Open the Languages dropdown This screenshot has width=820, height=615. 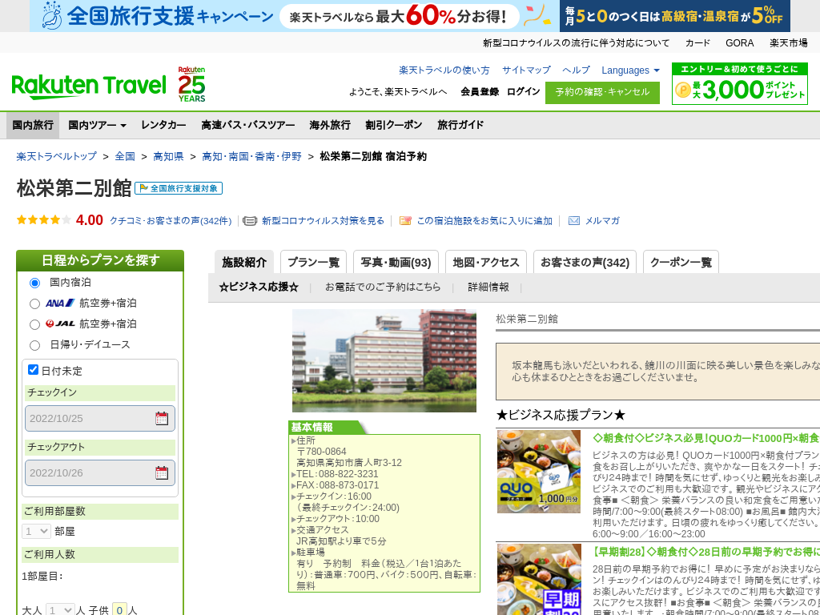(x=631, y=70)
